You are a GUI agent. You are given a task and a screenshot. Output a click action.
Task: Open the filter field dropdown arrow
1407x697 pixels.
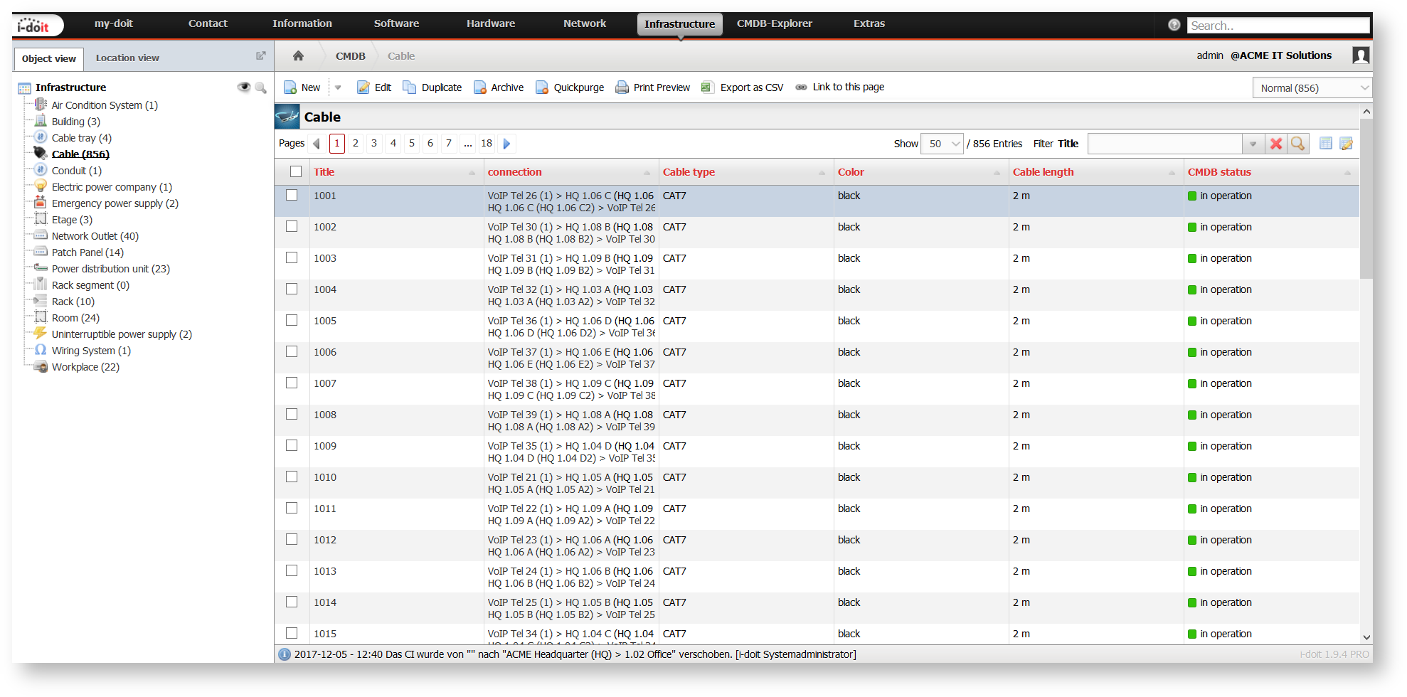click(x=1253, y=144)
